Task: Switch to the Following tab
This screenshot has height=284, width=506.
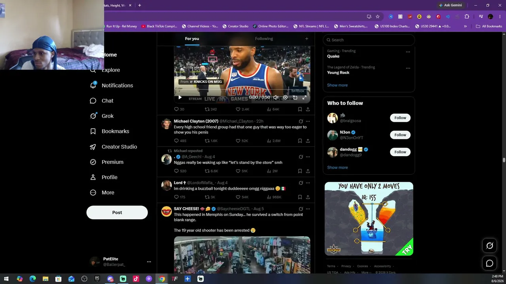Action: (x=264, y=39)
